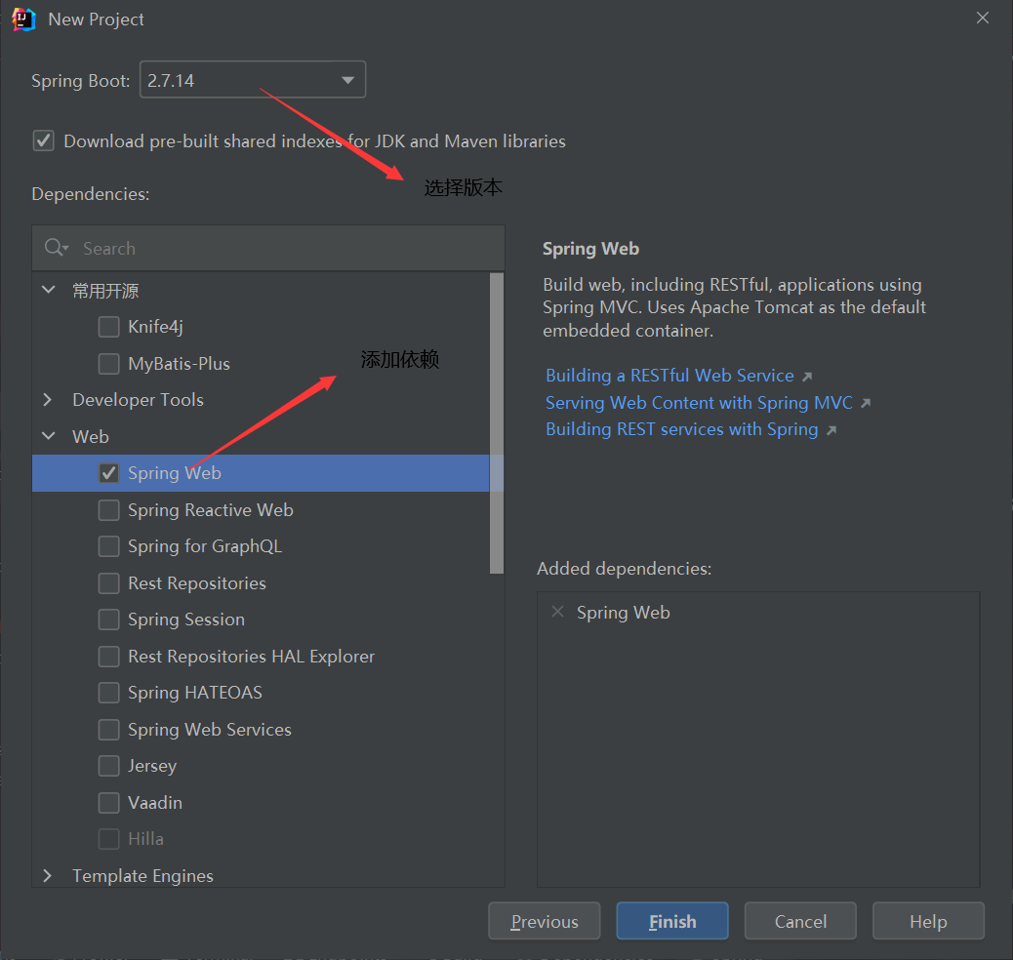Click the search magnifier icon
1013x960 pixels.
[x=56, y=248]
